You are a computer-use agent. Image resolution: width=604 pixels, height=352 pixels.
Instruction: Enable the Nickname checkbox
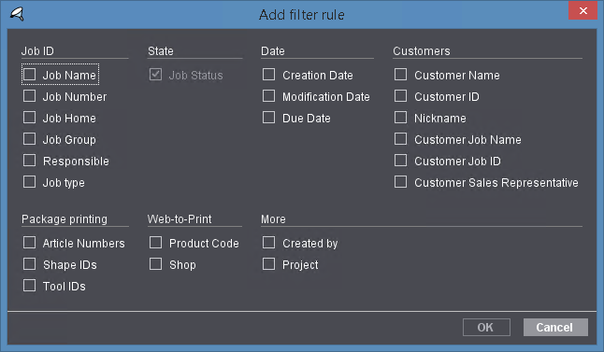coord(400,118)
